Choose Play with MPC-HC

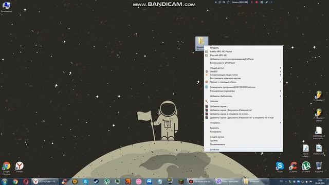[243, 55]
